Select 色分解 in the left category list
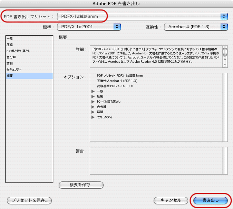 [x=29, y=57]
